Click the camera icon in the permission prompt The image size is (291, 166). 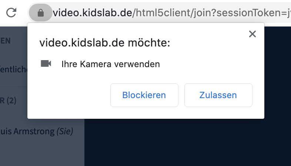tap(46, 63)
